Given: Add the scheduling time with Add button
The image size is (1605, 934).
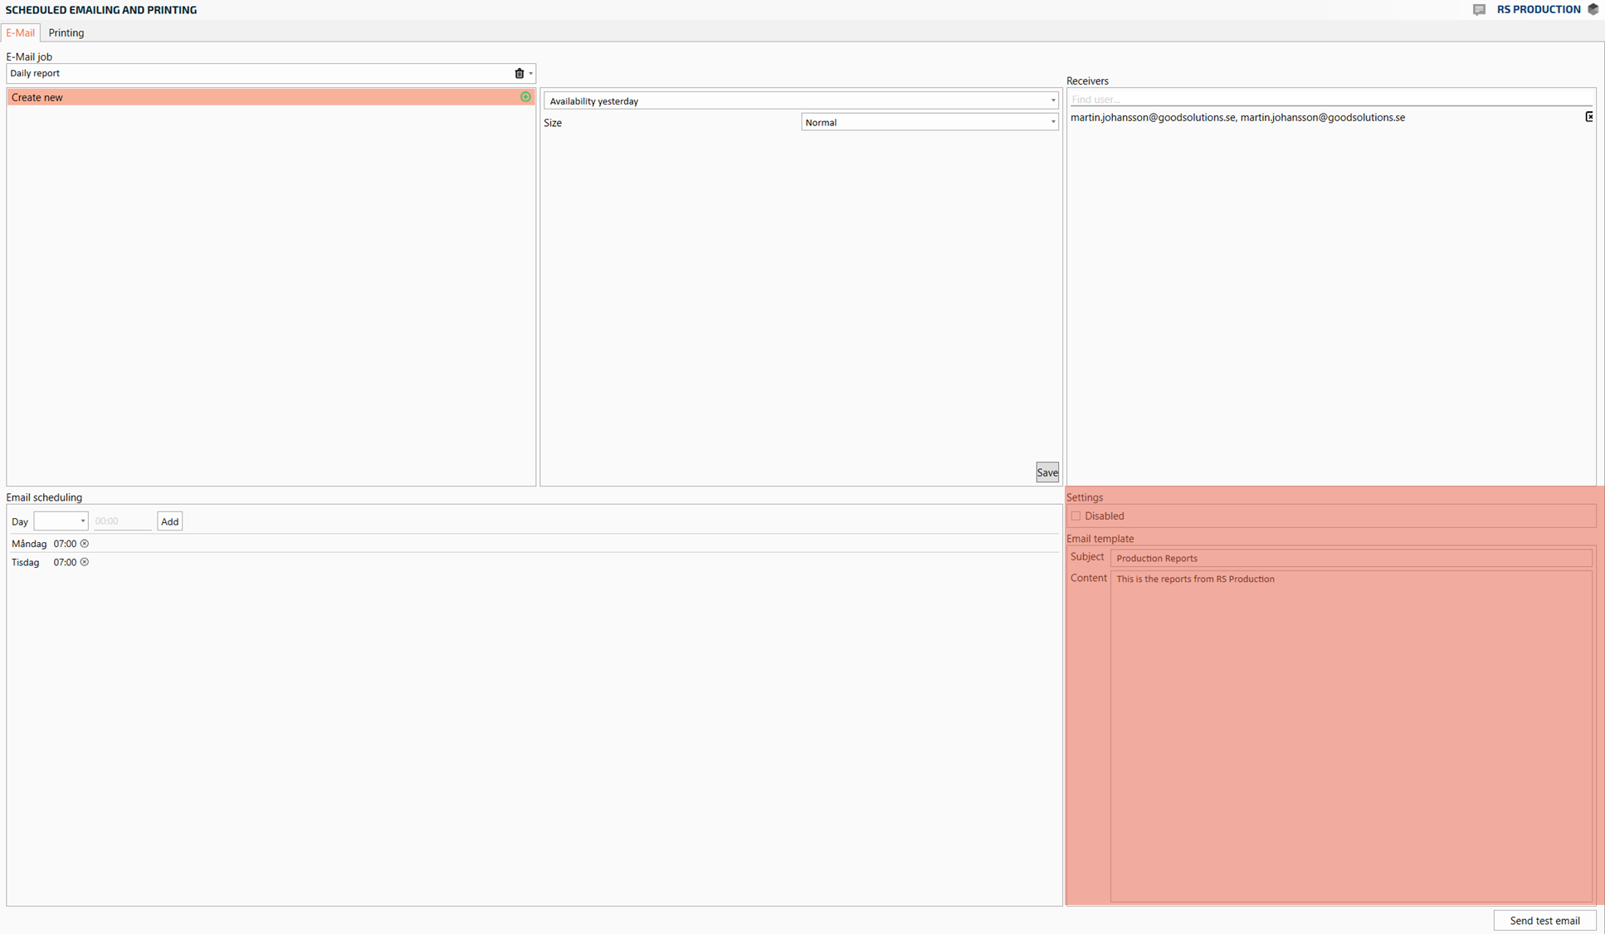Looking at the screenshot, I should (x=169, y=521).
